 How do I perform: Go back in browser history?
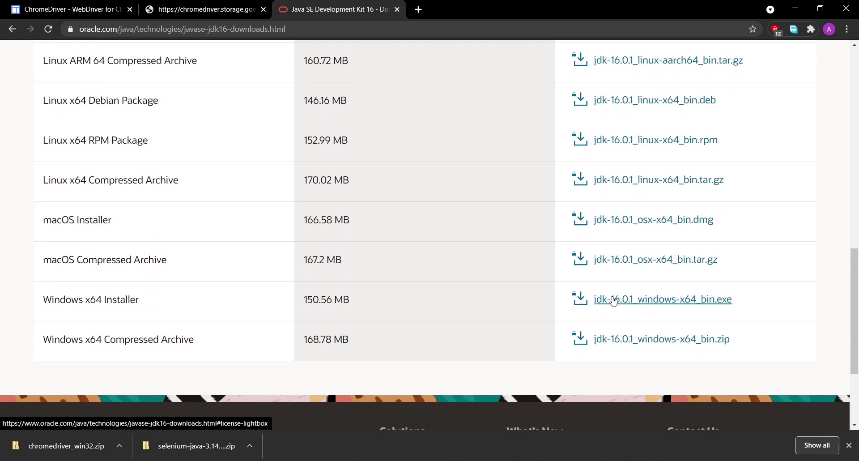coord(12,29)
